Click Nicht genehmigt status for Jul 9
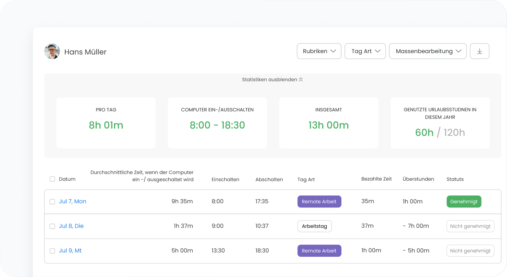 click(470, 251)
